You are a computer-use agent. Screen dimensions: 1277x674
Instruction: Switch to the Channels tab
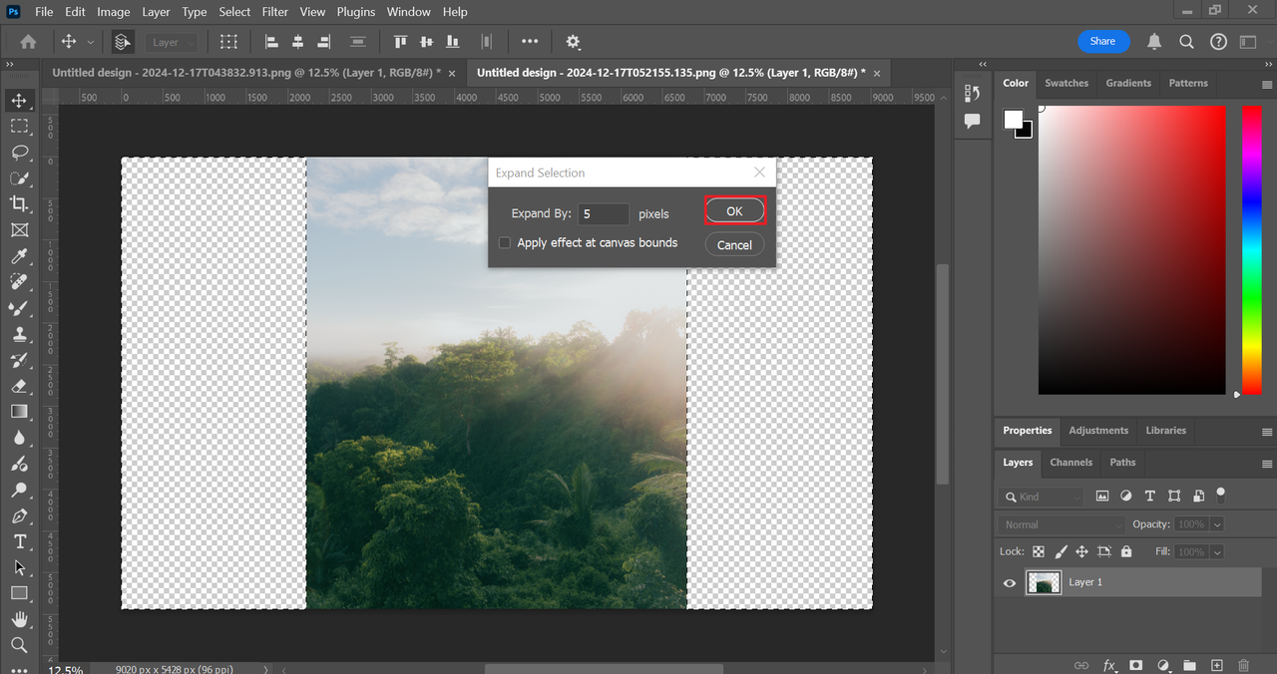pyautogui.click(x=1071, y=463)
